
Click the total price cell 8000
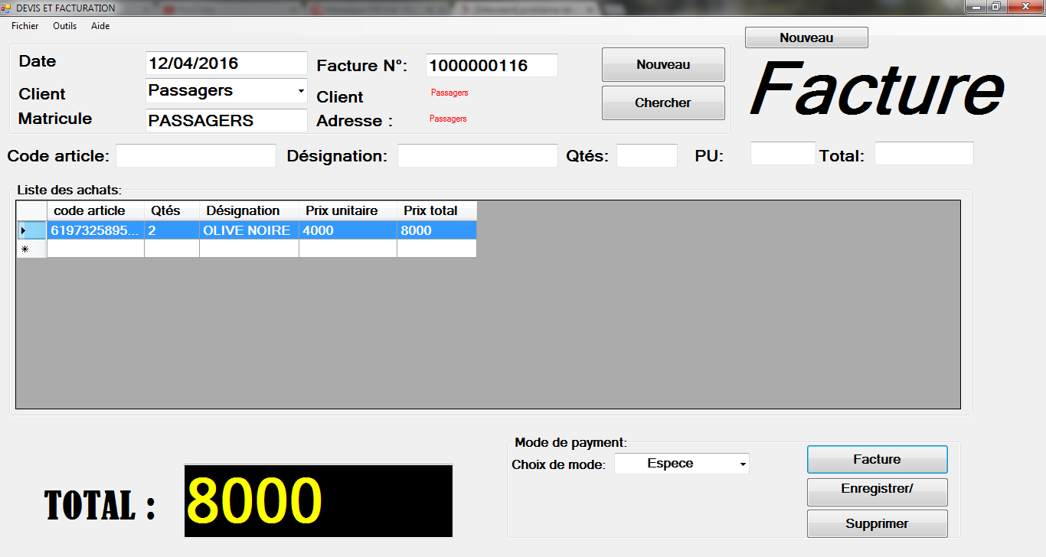(436, 230)
